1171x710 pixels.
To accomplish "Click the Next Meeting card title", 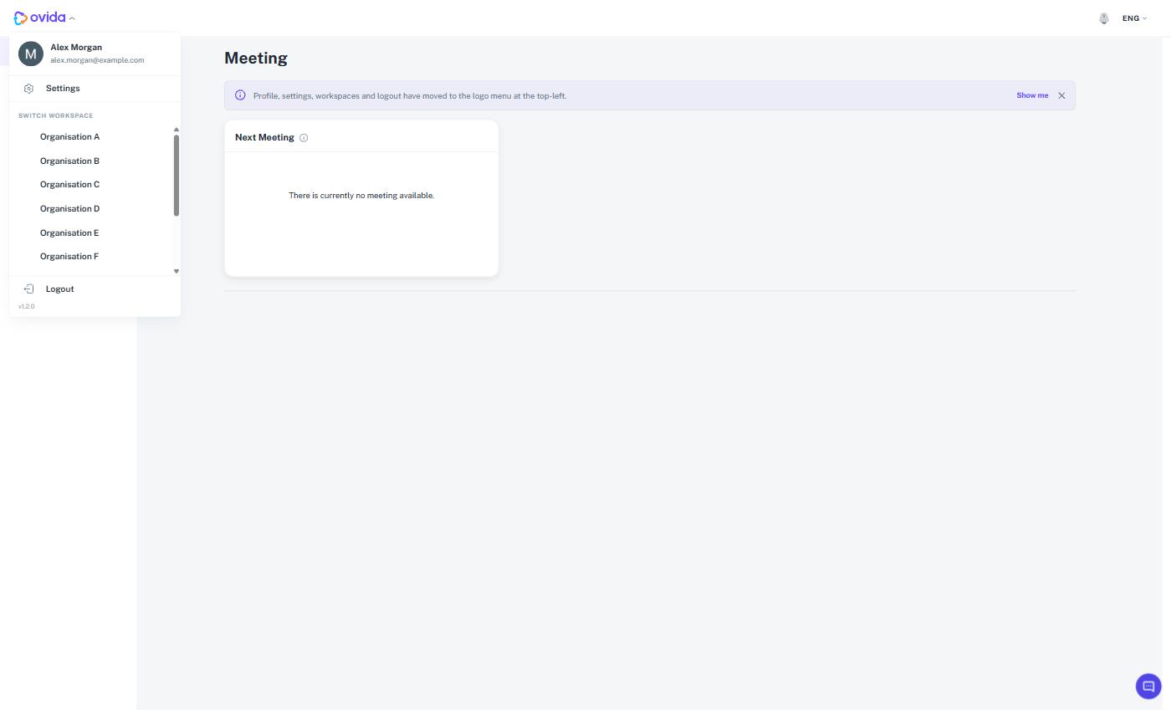I will coord(264,138).
